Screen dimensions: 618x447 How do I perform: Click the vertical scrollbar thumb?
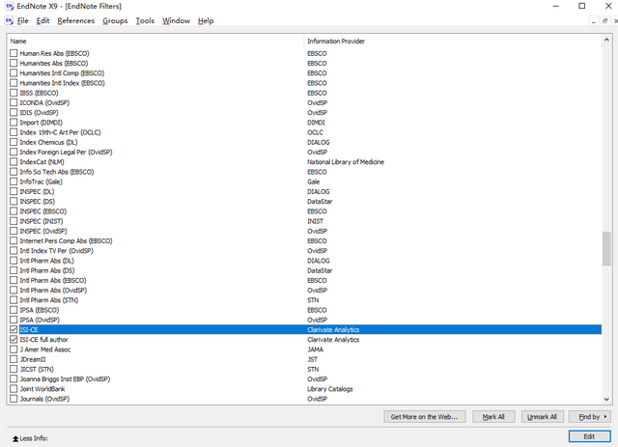606,249
